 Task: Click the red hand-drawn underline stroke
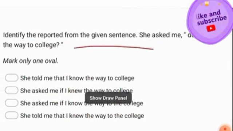click(x=114, y=47)
